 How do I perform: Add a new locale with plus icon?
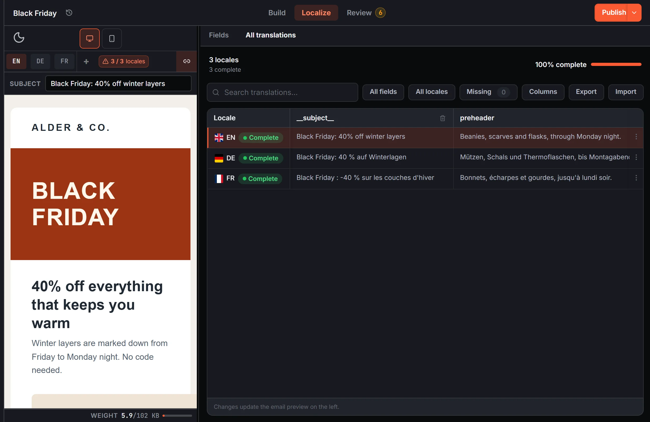(x=86, y=61)
